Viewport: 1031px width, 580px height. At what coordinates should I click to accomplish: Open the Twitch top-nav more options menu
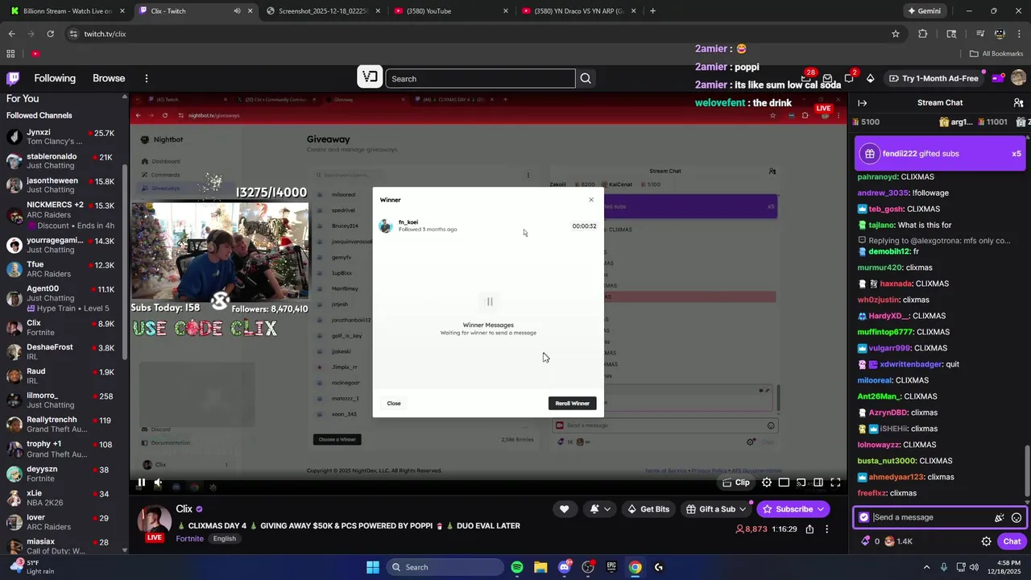tap(147, 78)
